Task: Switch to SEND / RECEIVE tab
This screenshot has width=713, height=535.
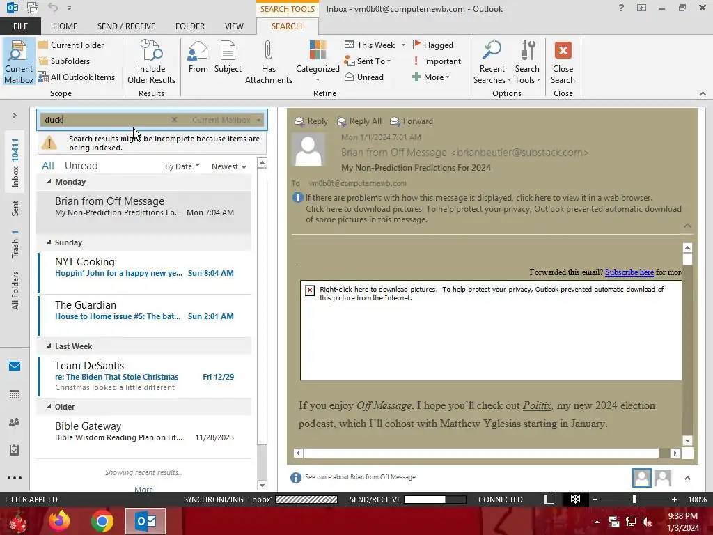Action: 126,26
